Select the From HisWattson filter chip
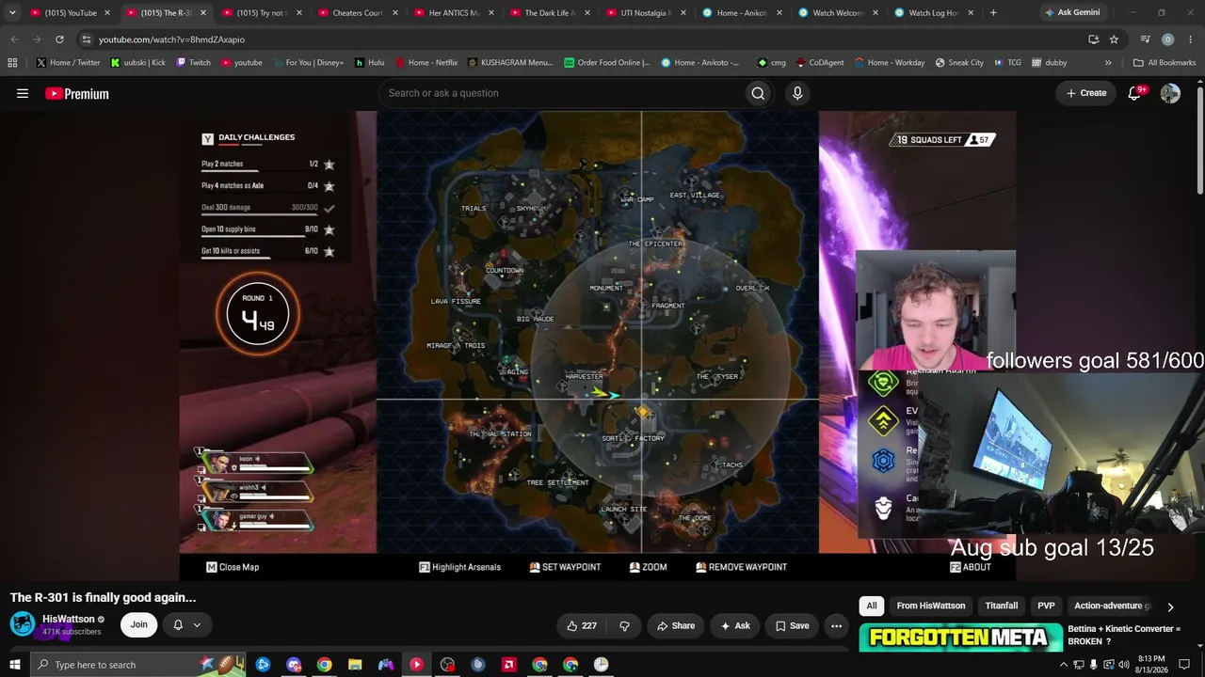1205x677 pixels. coord(931,606)
